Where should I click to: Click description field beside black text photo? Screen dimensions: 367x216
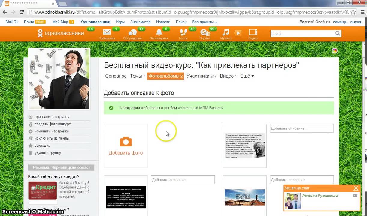point(183,180)
